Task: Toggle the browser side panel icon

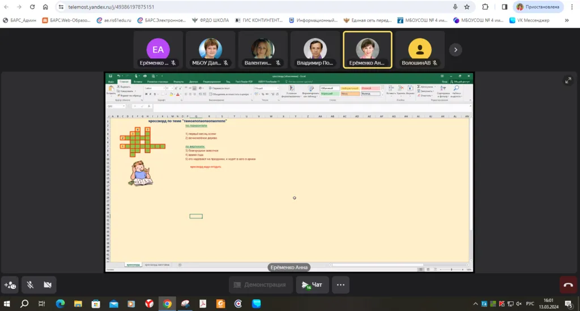Action: 505,7
